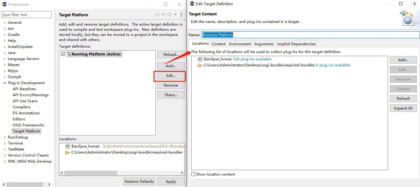Open the Arguments tab
This screenshot has height=187, width=420.
pos(264,44)
